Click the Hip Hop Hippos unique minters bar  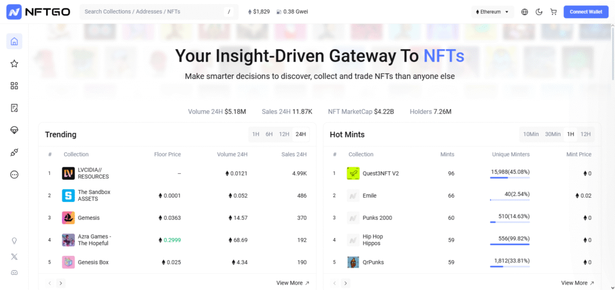tap(509, 244)
